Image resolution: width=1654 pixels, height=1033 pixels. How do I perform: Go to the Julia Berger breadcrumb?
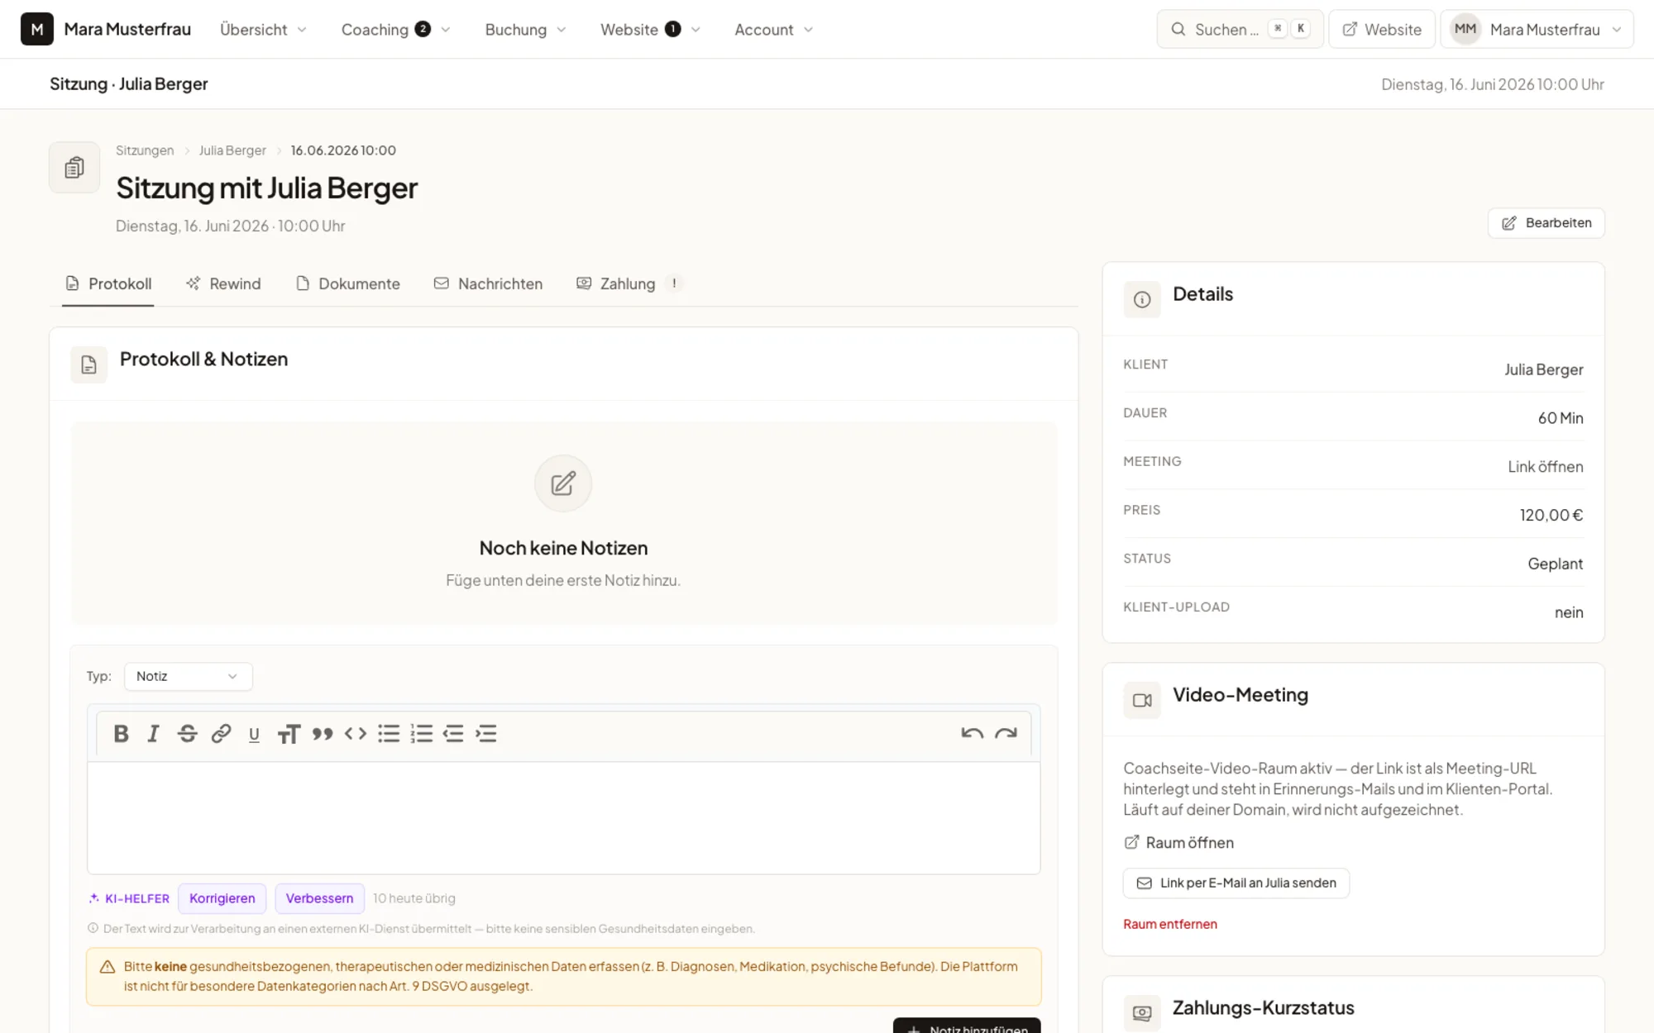[x=232, y=150]
